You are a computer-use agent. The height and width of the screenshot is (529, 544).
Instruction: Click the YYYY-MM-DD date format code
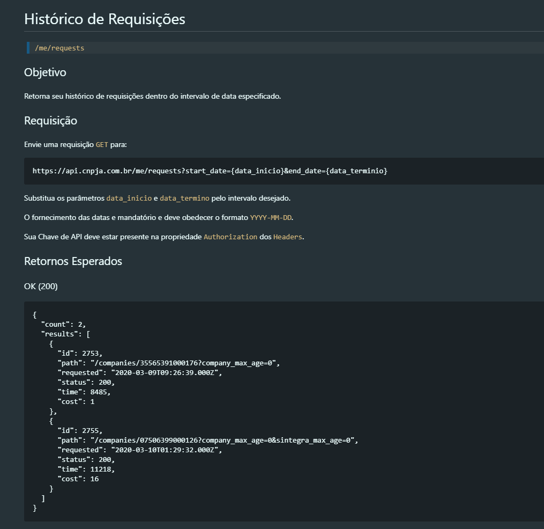pyautogui.click(x=271, y=218)
